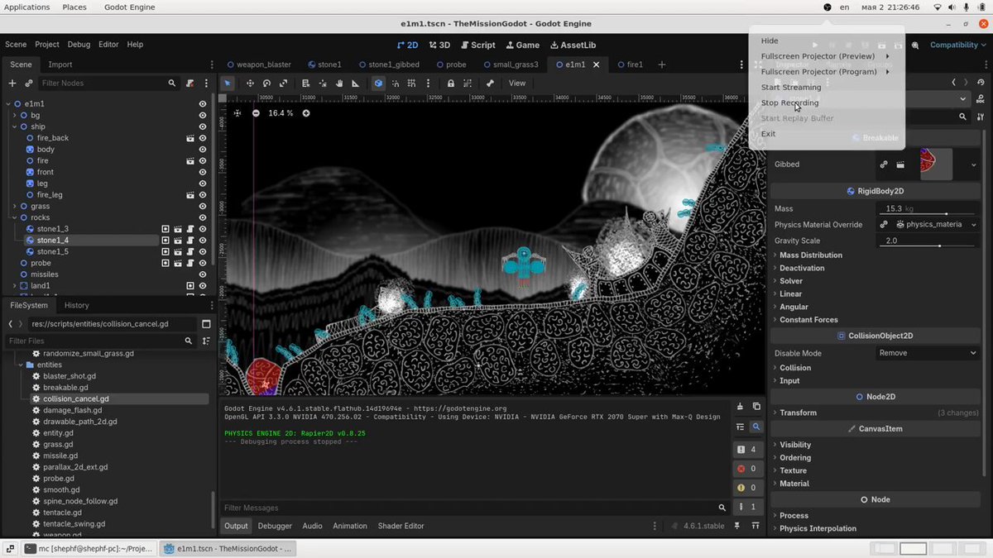Expand the Mass Distribution section
The image size is (993, 558).
coord(810,255)
